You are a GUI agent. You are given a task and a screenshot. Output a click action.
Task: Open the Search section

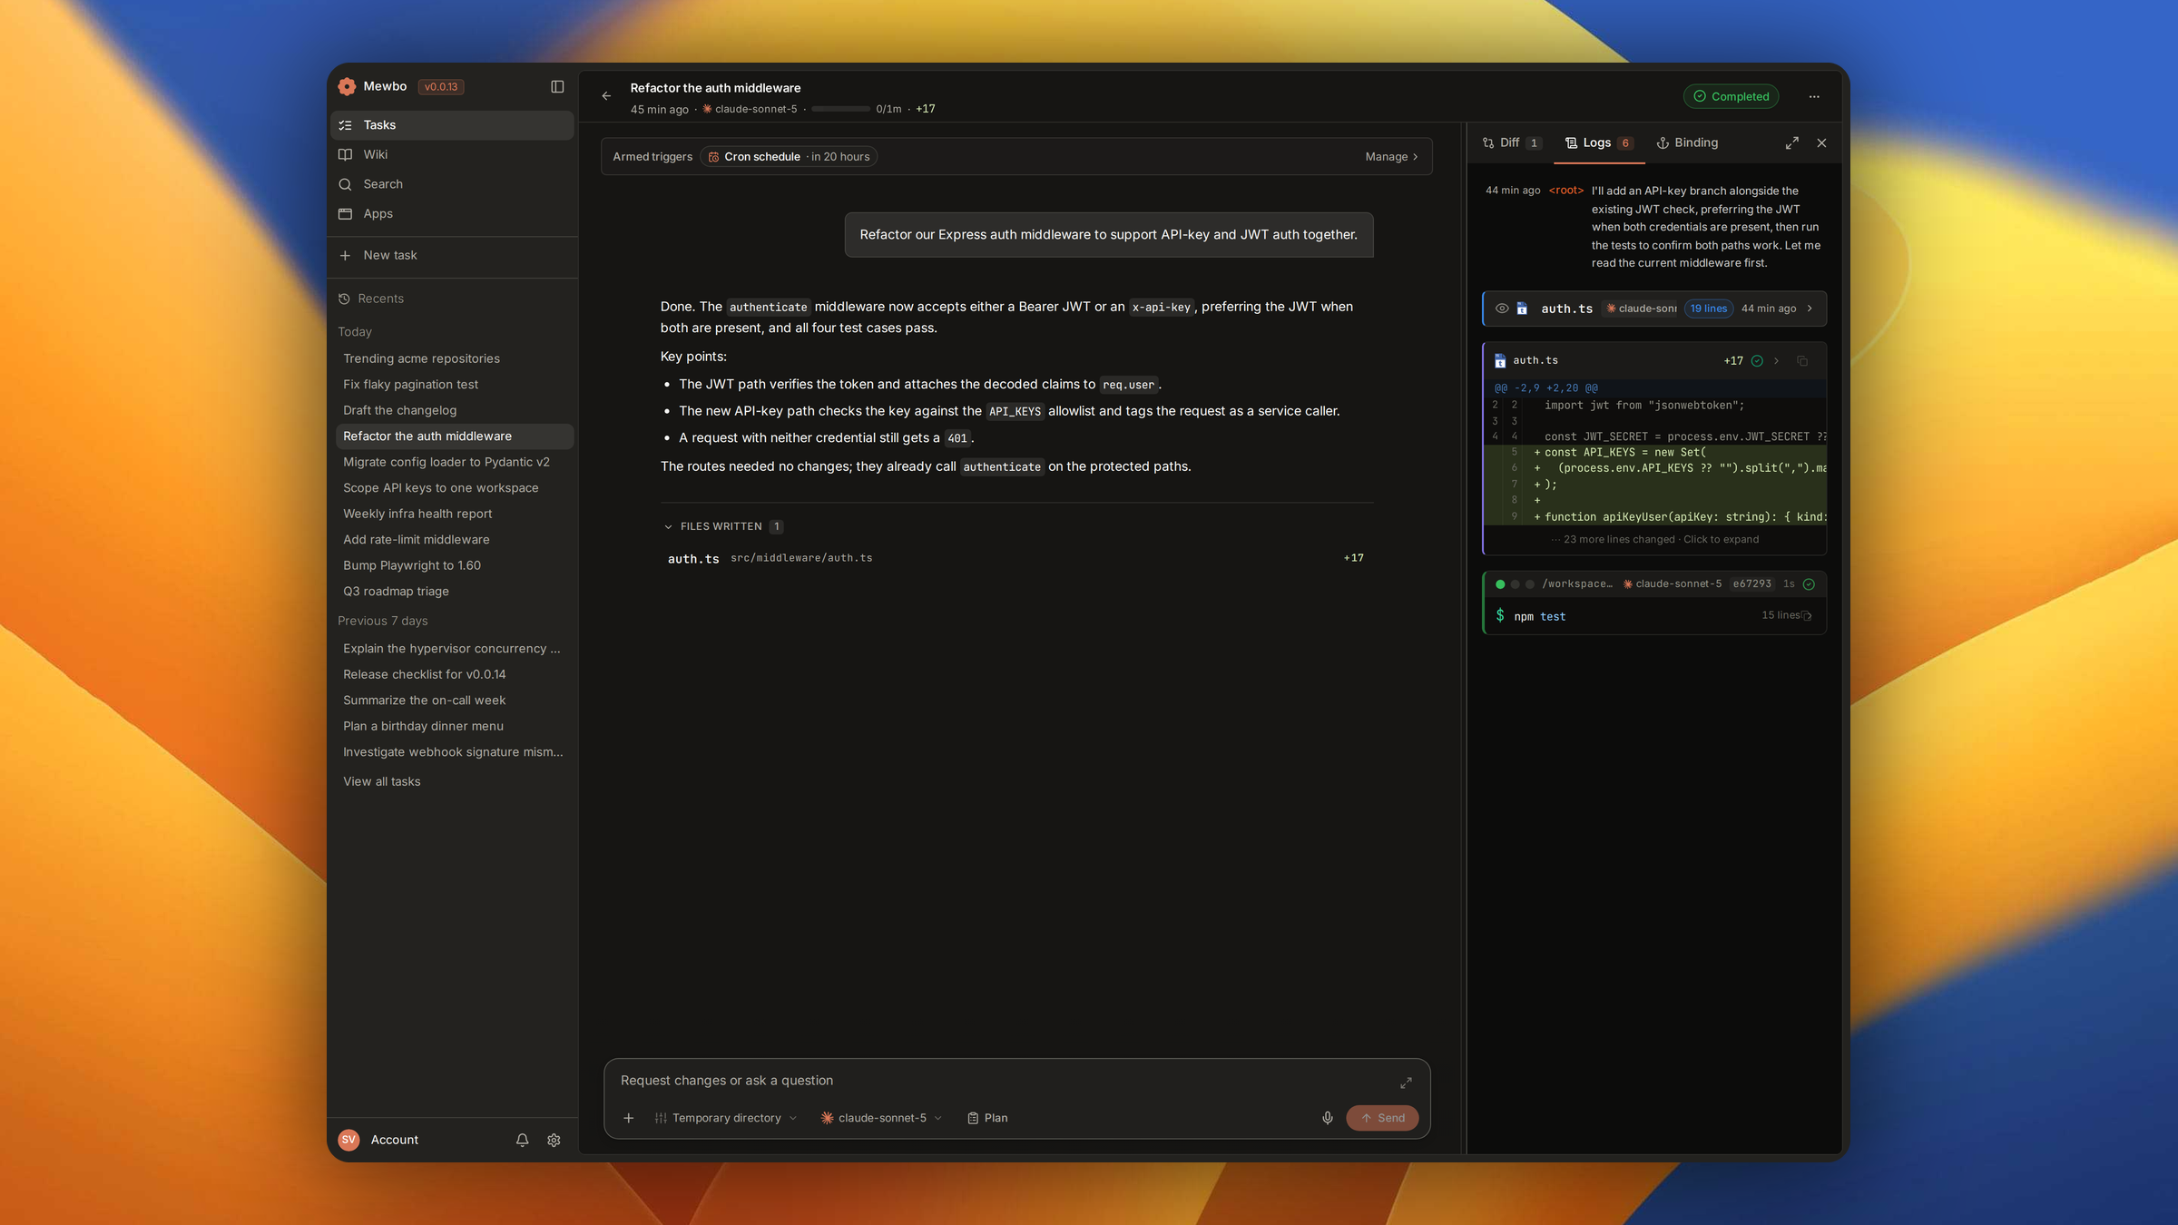tap(454, 184)
